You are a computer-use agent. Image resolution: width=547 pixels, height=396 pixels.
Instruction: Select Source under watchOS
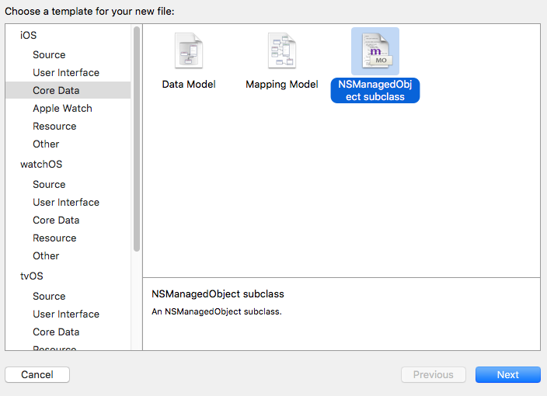tap(49, 184)
